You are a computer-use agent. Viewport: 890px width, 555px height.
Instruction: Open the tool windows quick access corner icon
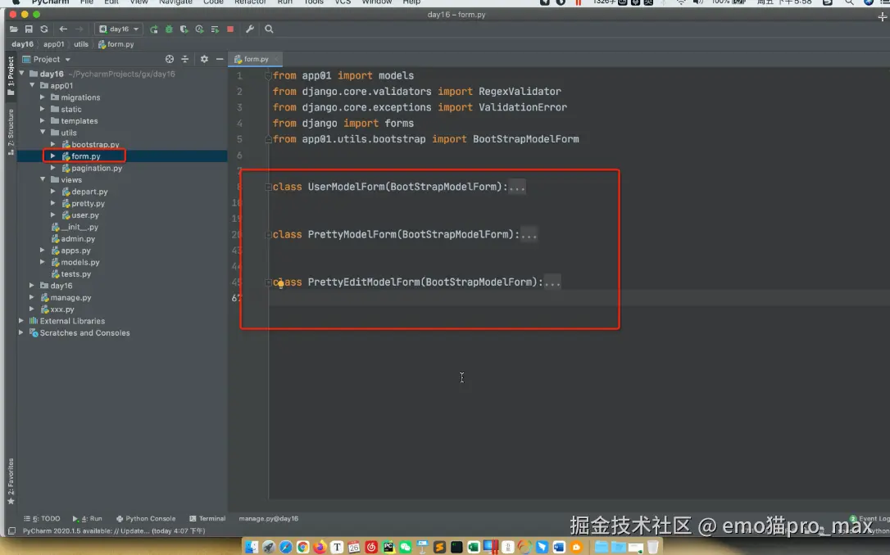point(11,531)
